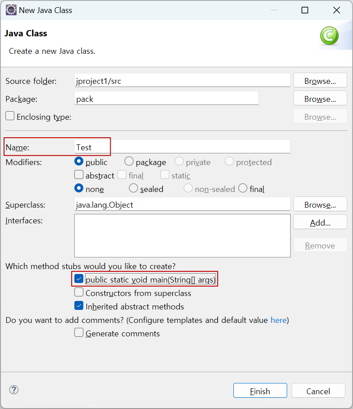353x409 pixels.
Task: Click inside the Interfaces list box
Action: tap(182, 236)
